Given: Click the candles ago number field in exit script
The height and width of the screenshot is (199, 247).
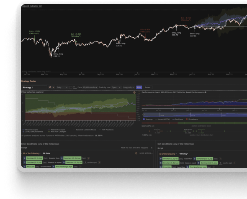Looking at the screenshot, I should pyautogui.click(x=221, y=163).
